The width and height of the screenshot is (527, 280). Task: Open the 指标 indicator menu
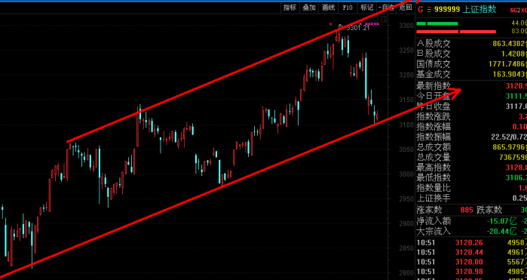pyautogui.click(x=290, y=8)
